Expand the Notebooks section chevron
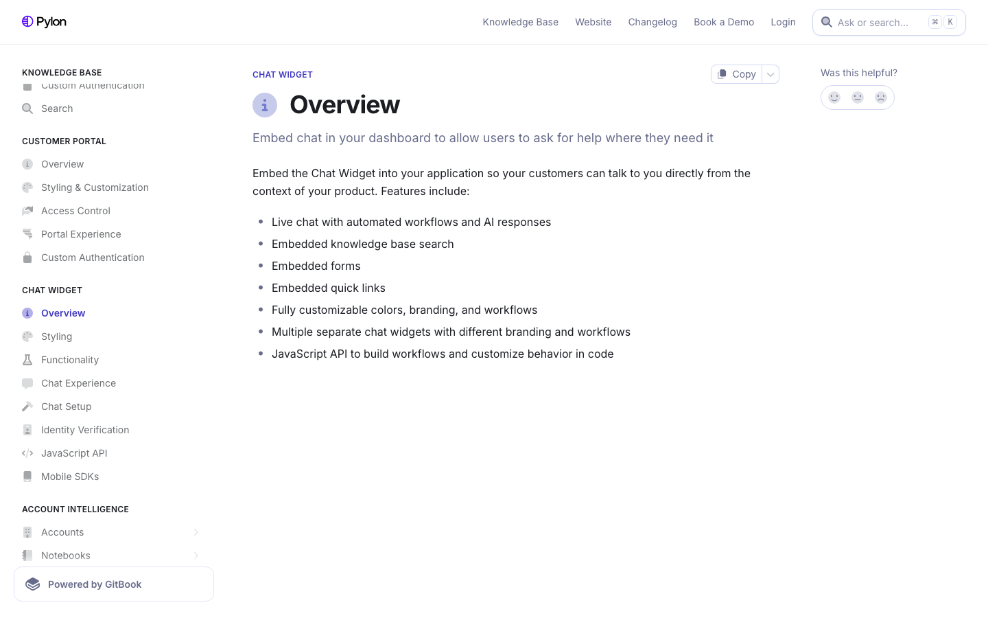988x618 pixels. point(196,556)
